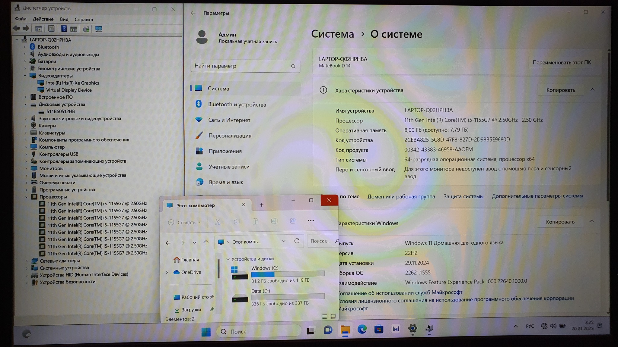Open Microsoft Edge from the taskbar
Image resolution: width=618 pixels, height=347 pixels.
pyautogui.click(x=362, y=330)
